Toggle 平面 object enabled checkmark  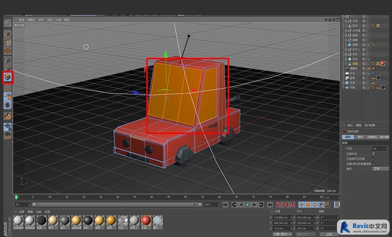pos(369,87)
